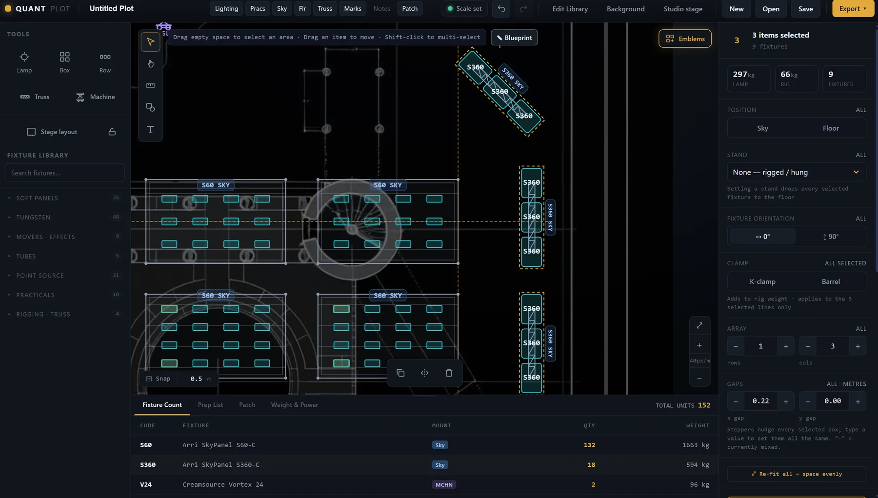Increase x gap with plus stepper

click(x=786, y=401)
